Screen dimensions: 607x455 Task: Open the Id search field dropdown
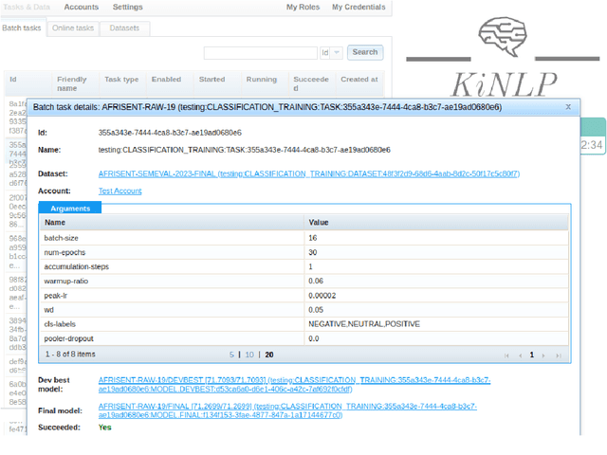(x=331, y=53)
